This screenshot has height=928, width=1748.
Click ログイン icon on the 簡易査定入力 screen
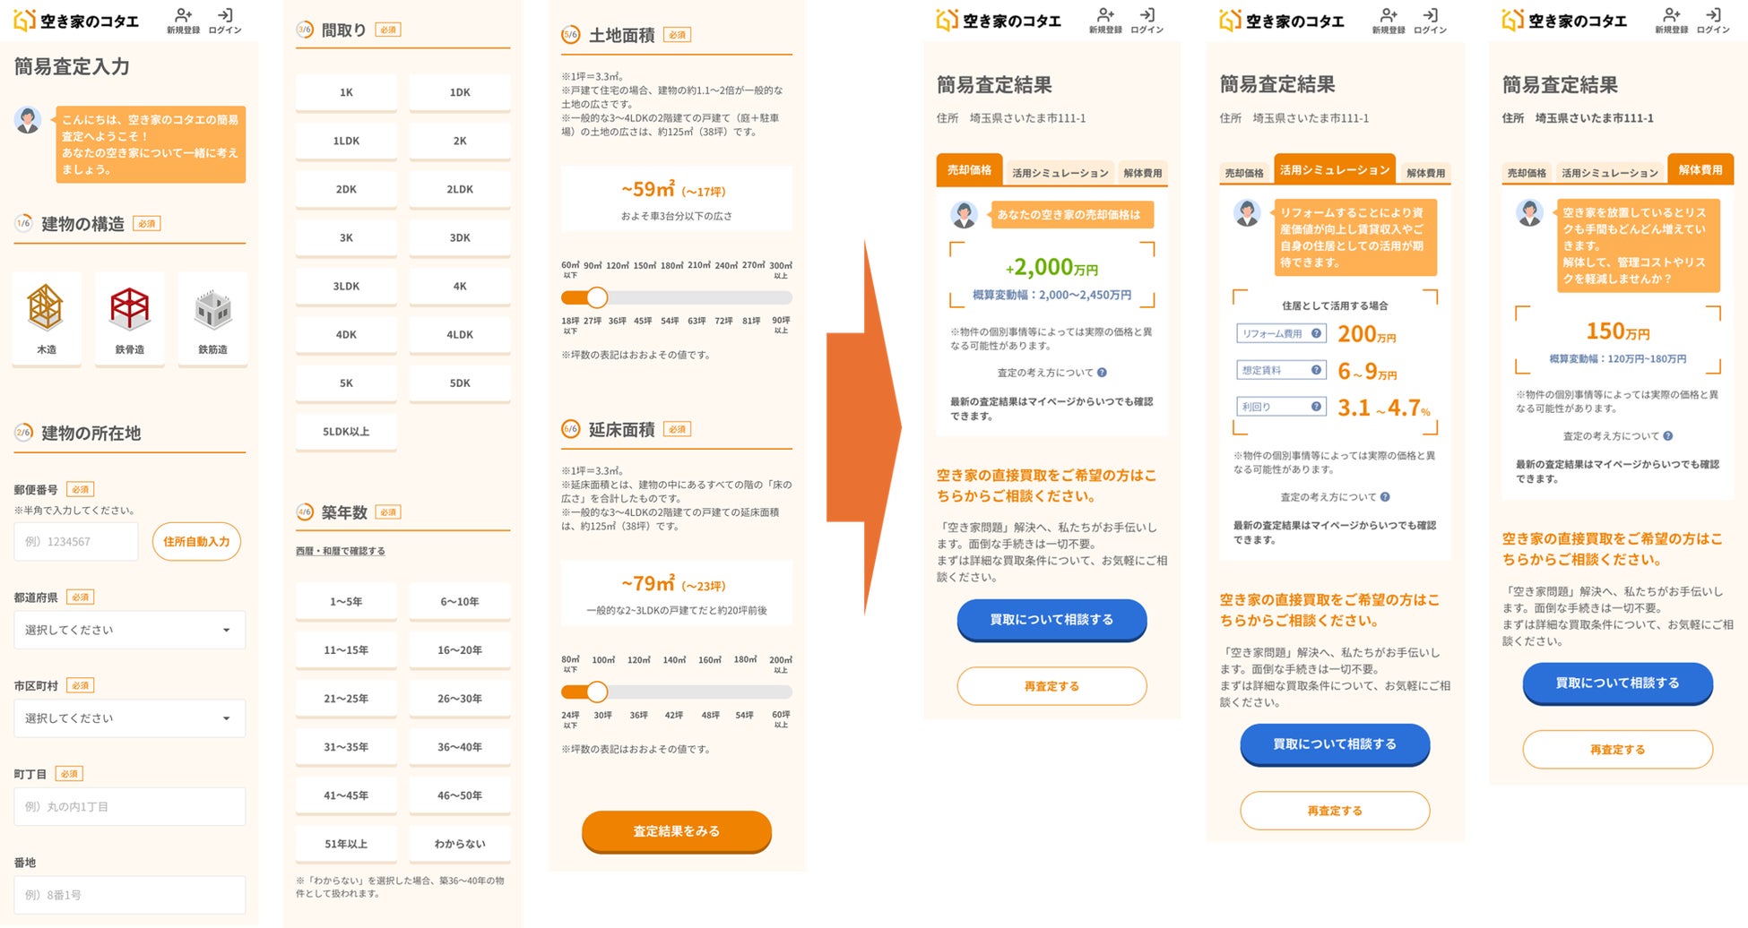pyautogui.click(x=225, y=21)
